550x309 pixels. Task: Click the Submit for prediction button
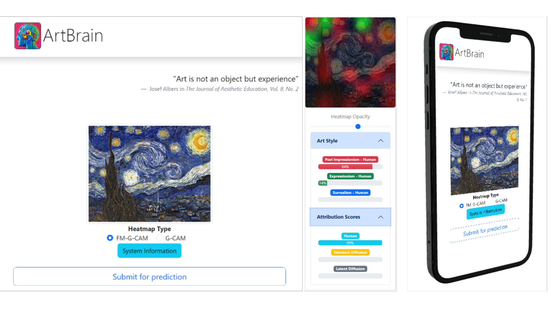pos(149,277)
